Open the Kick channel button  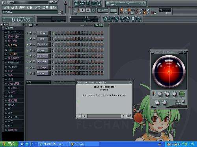[x=43, y=33]
